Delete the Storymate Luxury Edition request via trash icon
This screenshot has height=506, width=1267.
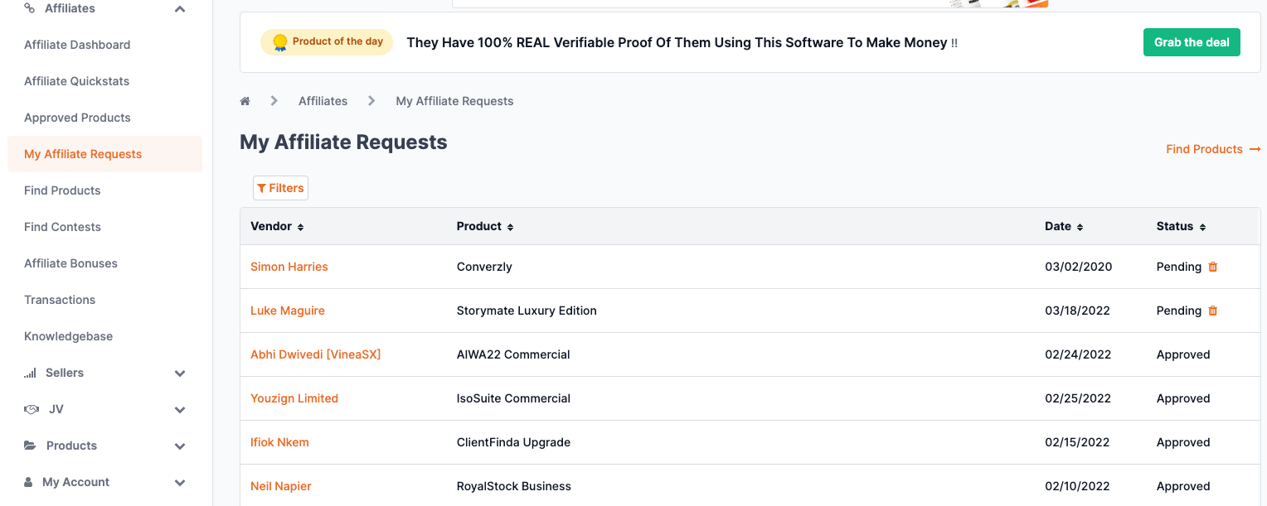(1212, 311)
